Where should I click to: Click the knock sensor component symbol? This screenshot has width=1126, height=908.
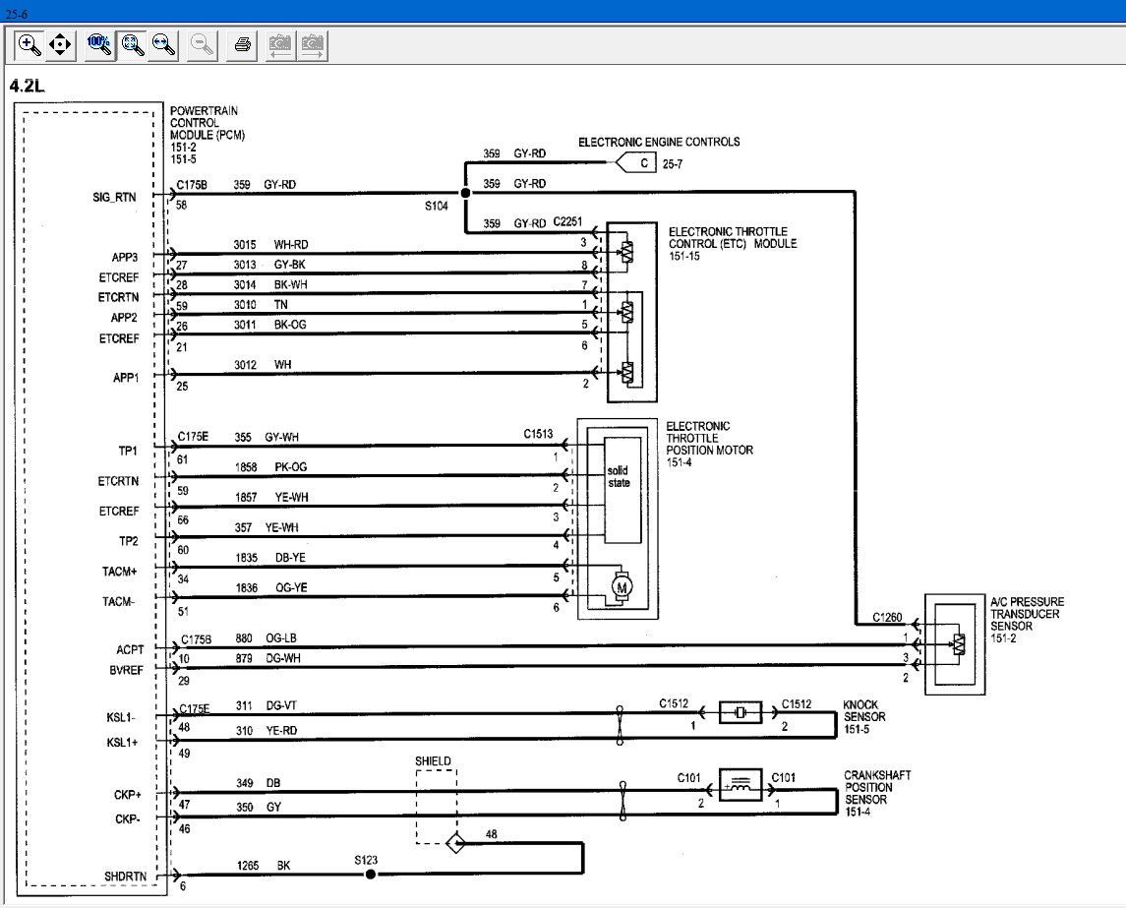tap(741, 713)
